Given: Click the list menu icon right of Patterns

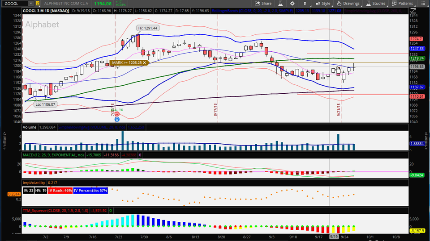Looking at the screenshot, I should click(x=422, y=3).
